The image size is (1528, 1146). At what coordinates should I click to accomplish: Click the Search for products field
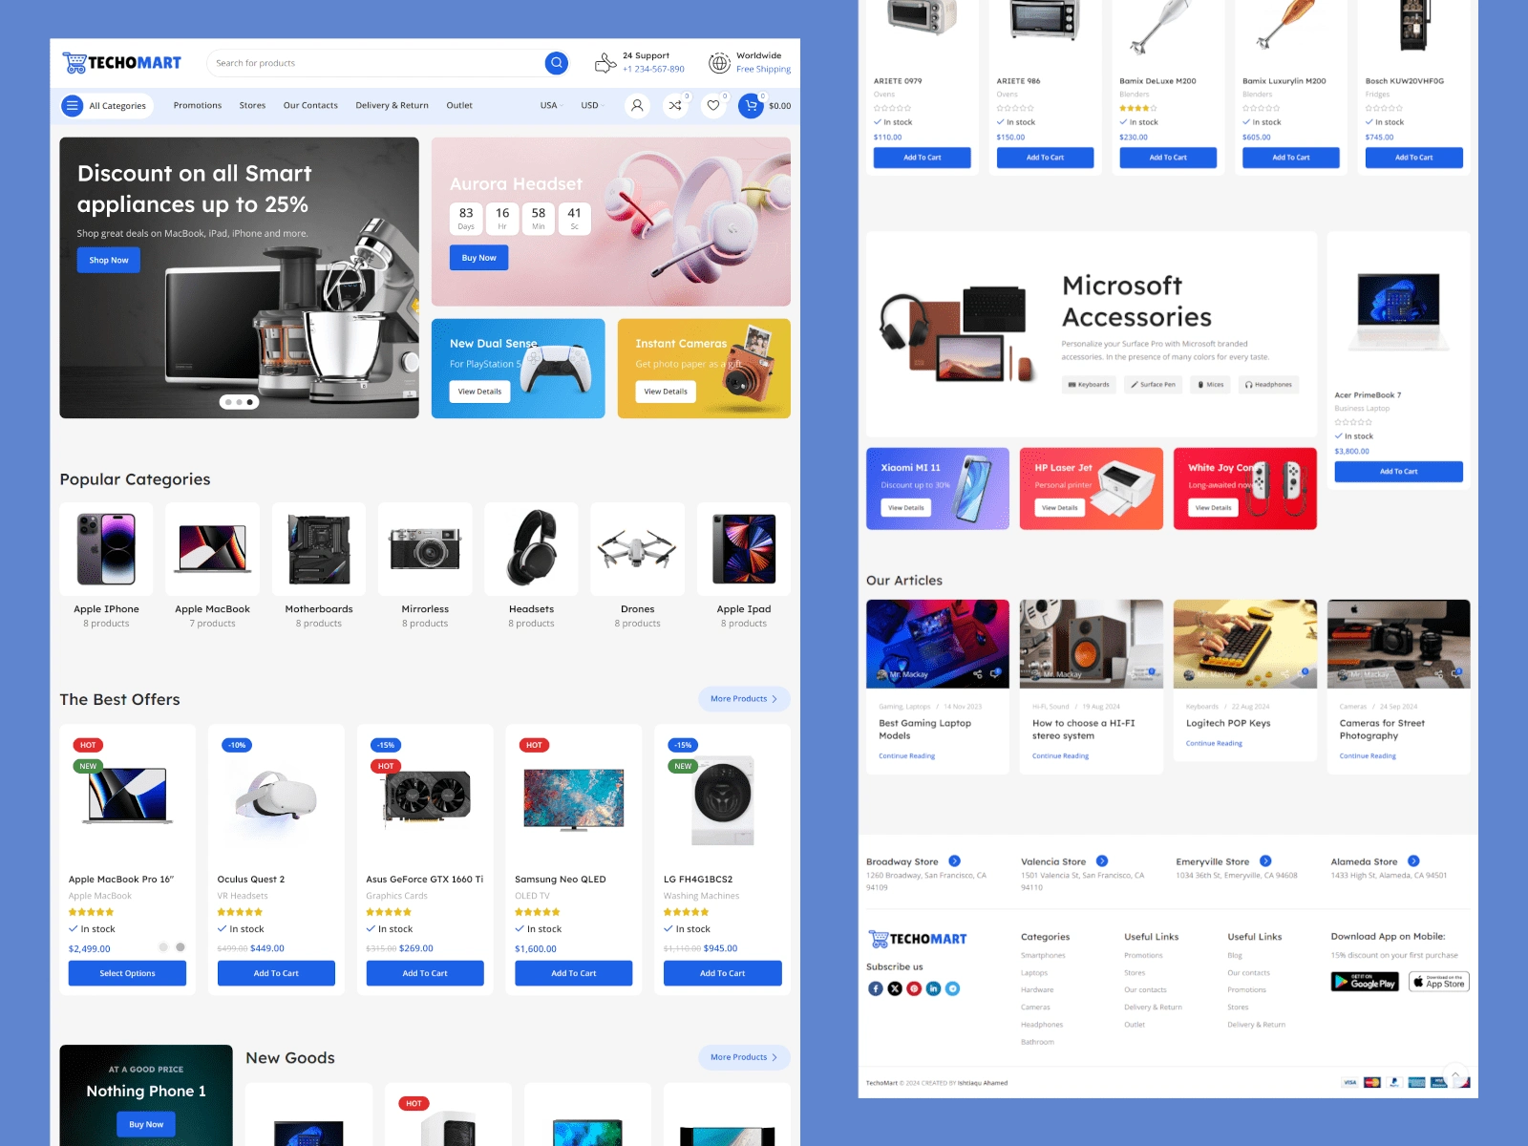(376, 63)
